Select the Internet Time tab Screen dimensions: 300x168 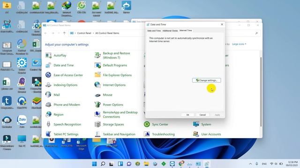pyautogui.click(x=186, y=30)
